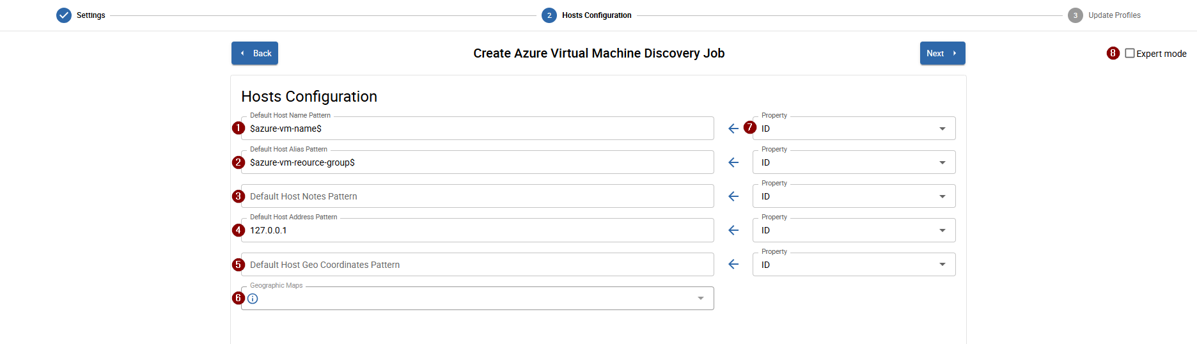Click the arrow next to Host Name Pattern

click(733, 129)
